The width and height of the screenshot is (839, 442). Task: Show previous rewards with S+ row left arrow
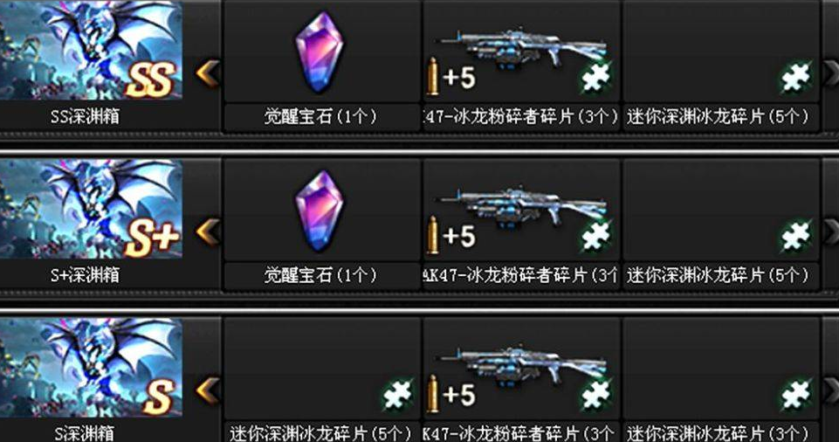(x=208, y=231)
